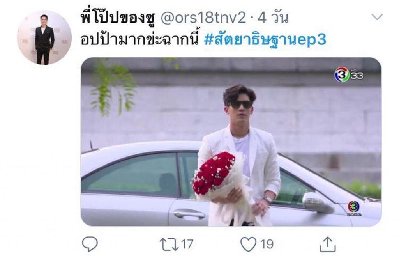The width and height of the screenshot is (399, 257).
Task: Like the tweet with the heart icon
Action: (248, 244)
